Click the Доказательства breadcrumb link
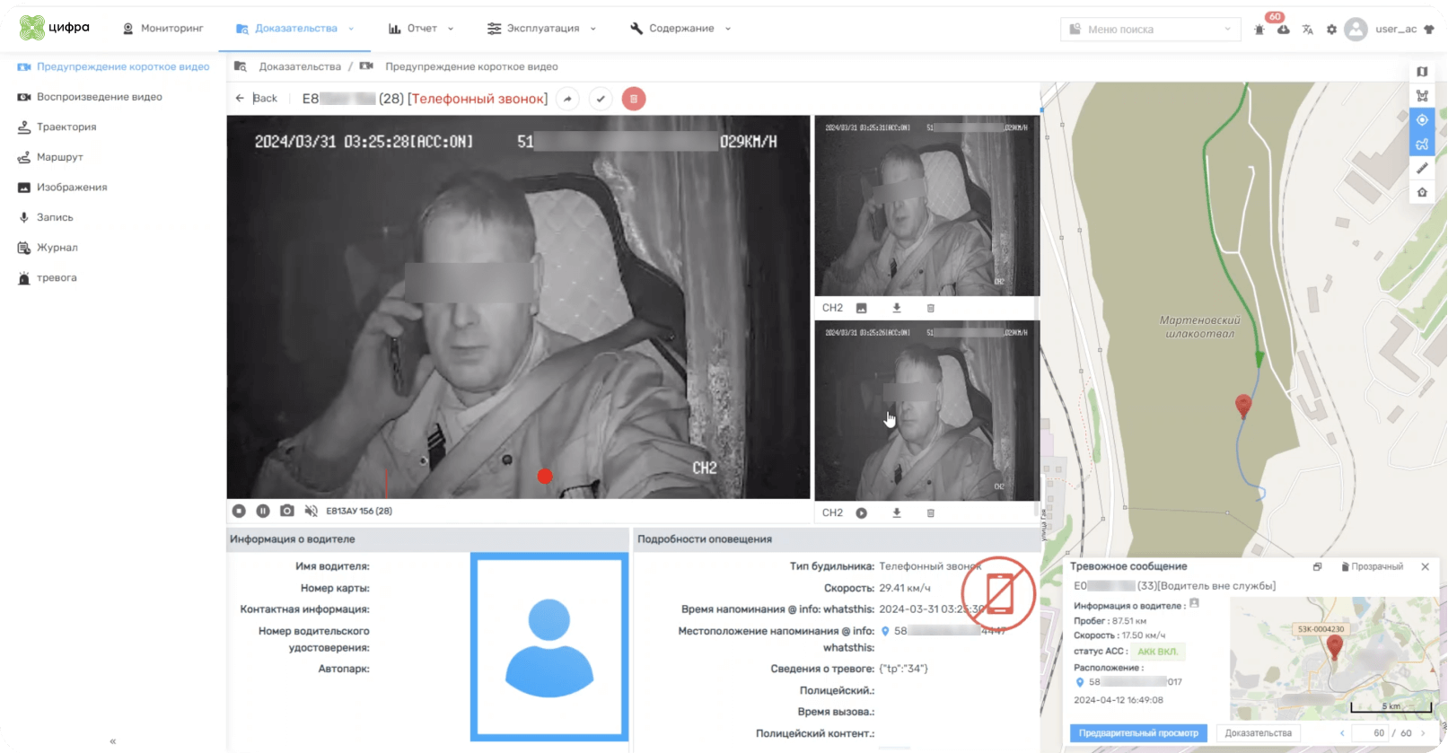1448x753 pixels. pos(300,66)
